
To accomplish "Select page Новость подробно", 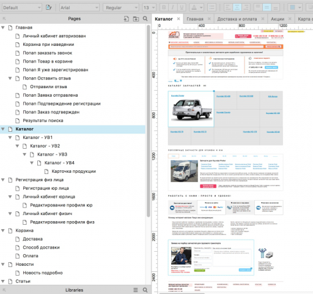I will pos(43,273).
